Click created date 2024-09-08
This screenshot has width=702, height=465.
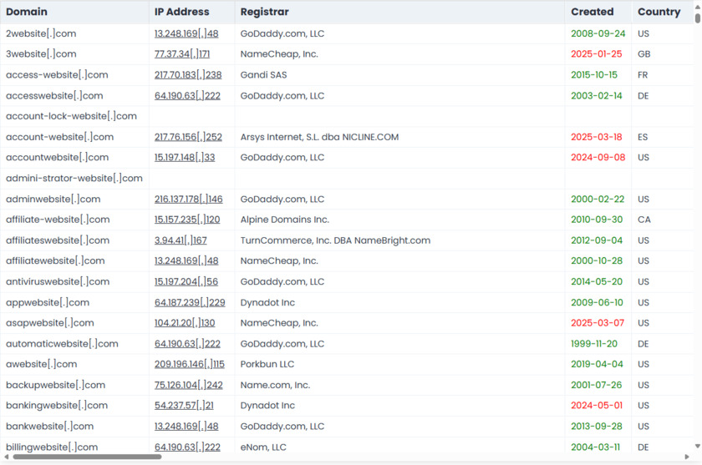(598, 158)
